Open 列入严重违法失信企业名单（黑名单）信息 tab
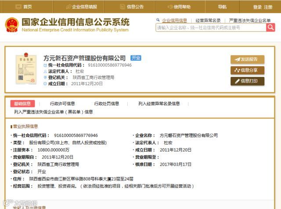This screenshot has height=209, width=281. (x=54, y=112)
